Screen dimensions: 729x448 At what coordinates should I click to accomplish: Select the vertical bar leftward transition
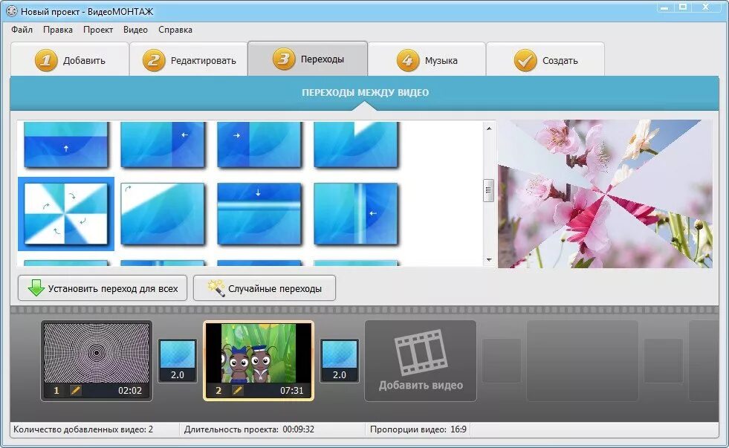(356, 214)
